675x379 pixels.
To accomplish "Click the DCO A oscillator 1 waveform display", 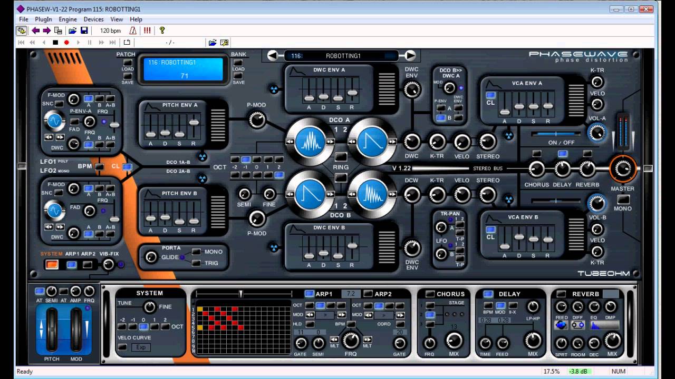I will point(310,142).
